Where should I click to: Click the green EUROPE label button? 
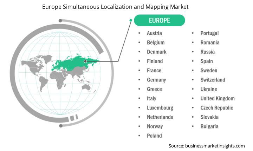[160, 20]
